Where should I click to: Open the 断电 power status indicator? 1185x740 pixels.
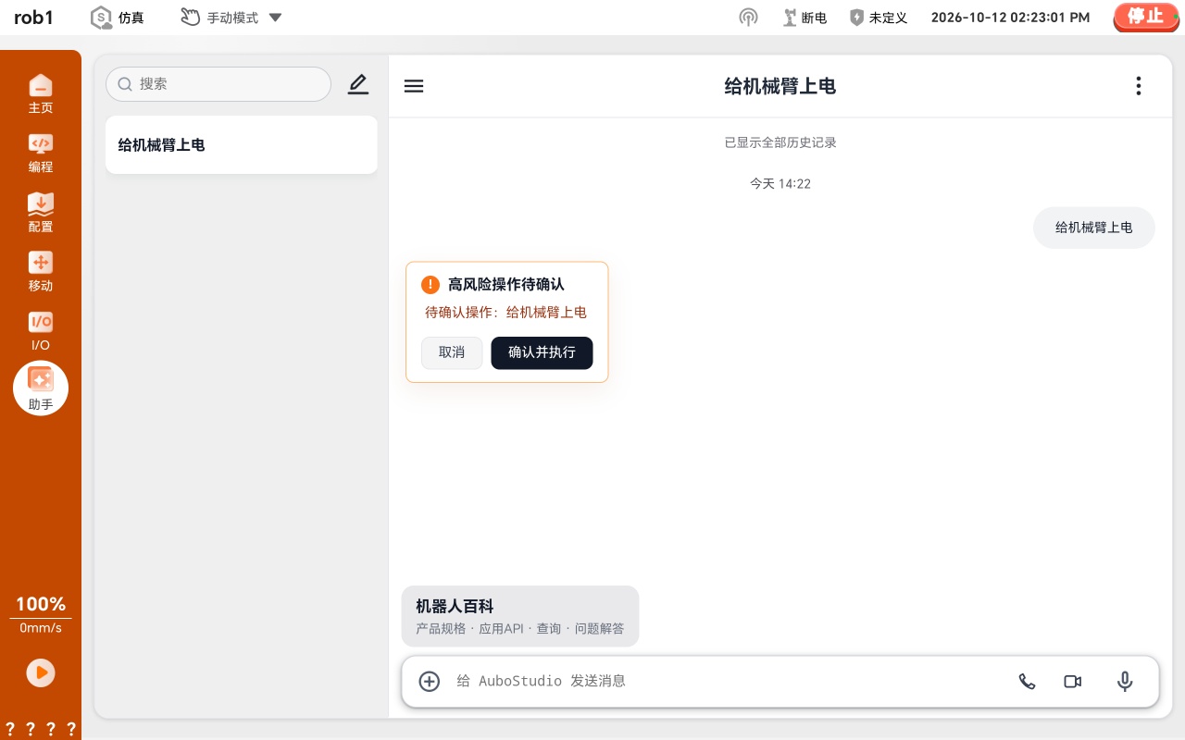(x=805, y=18)
